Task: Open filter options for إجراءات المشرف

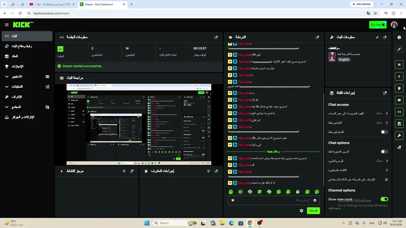Action: [208, 171]
